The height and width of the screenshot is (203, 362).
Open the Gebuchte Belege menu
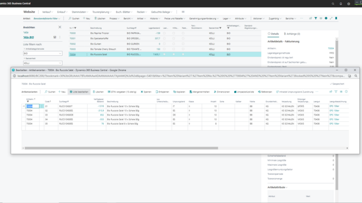[162, 12]
